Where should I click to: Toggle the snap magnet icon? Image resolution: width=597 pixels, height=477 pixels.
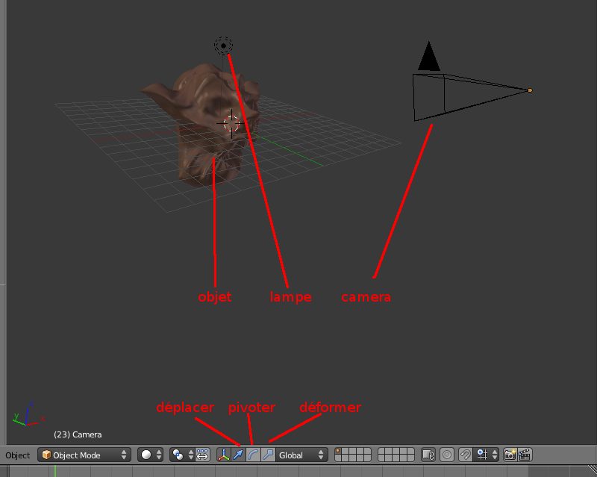465,455
